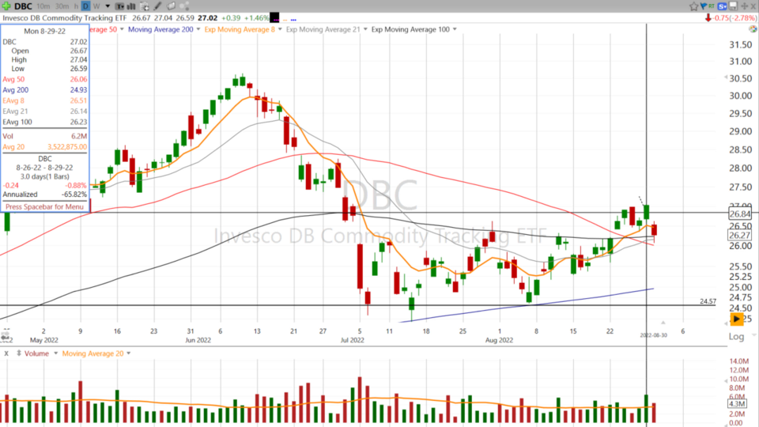Image resolution: width=759 pixels, height=427 pixels.
Task: Click the blue S dropdown icon
Action: click(x=722, y=6)
